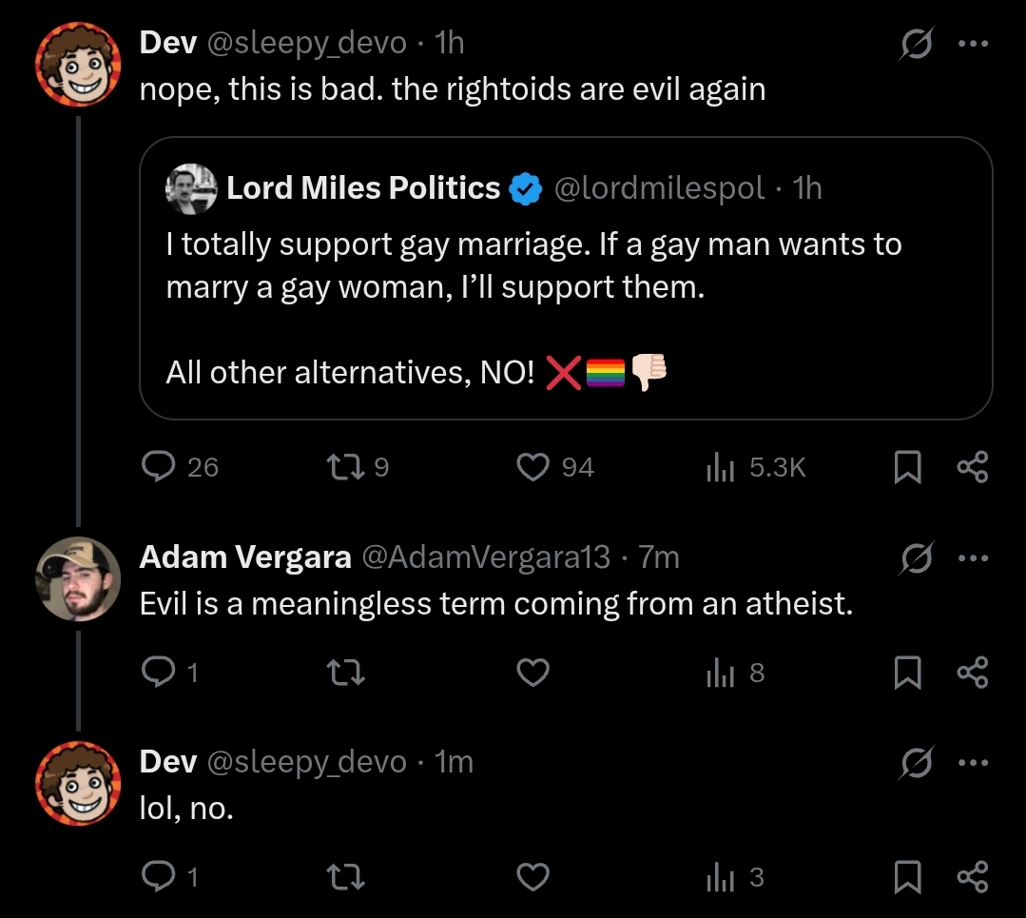This screenshot has height=918, width=1026.
Task: Share Dev's 'lol, no.' reply
Action: point(973,877)
